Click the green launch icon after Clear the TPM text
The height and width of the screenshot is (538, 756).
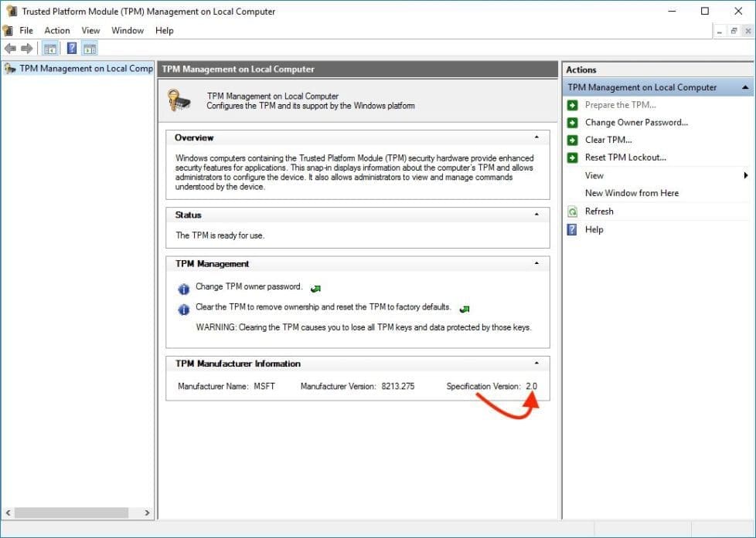point(464,307)
